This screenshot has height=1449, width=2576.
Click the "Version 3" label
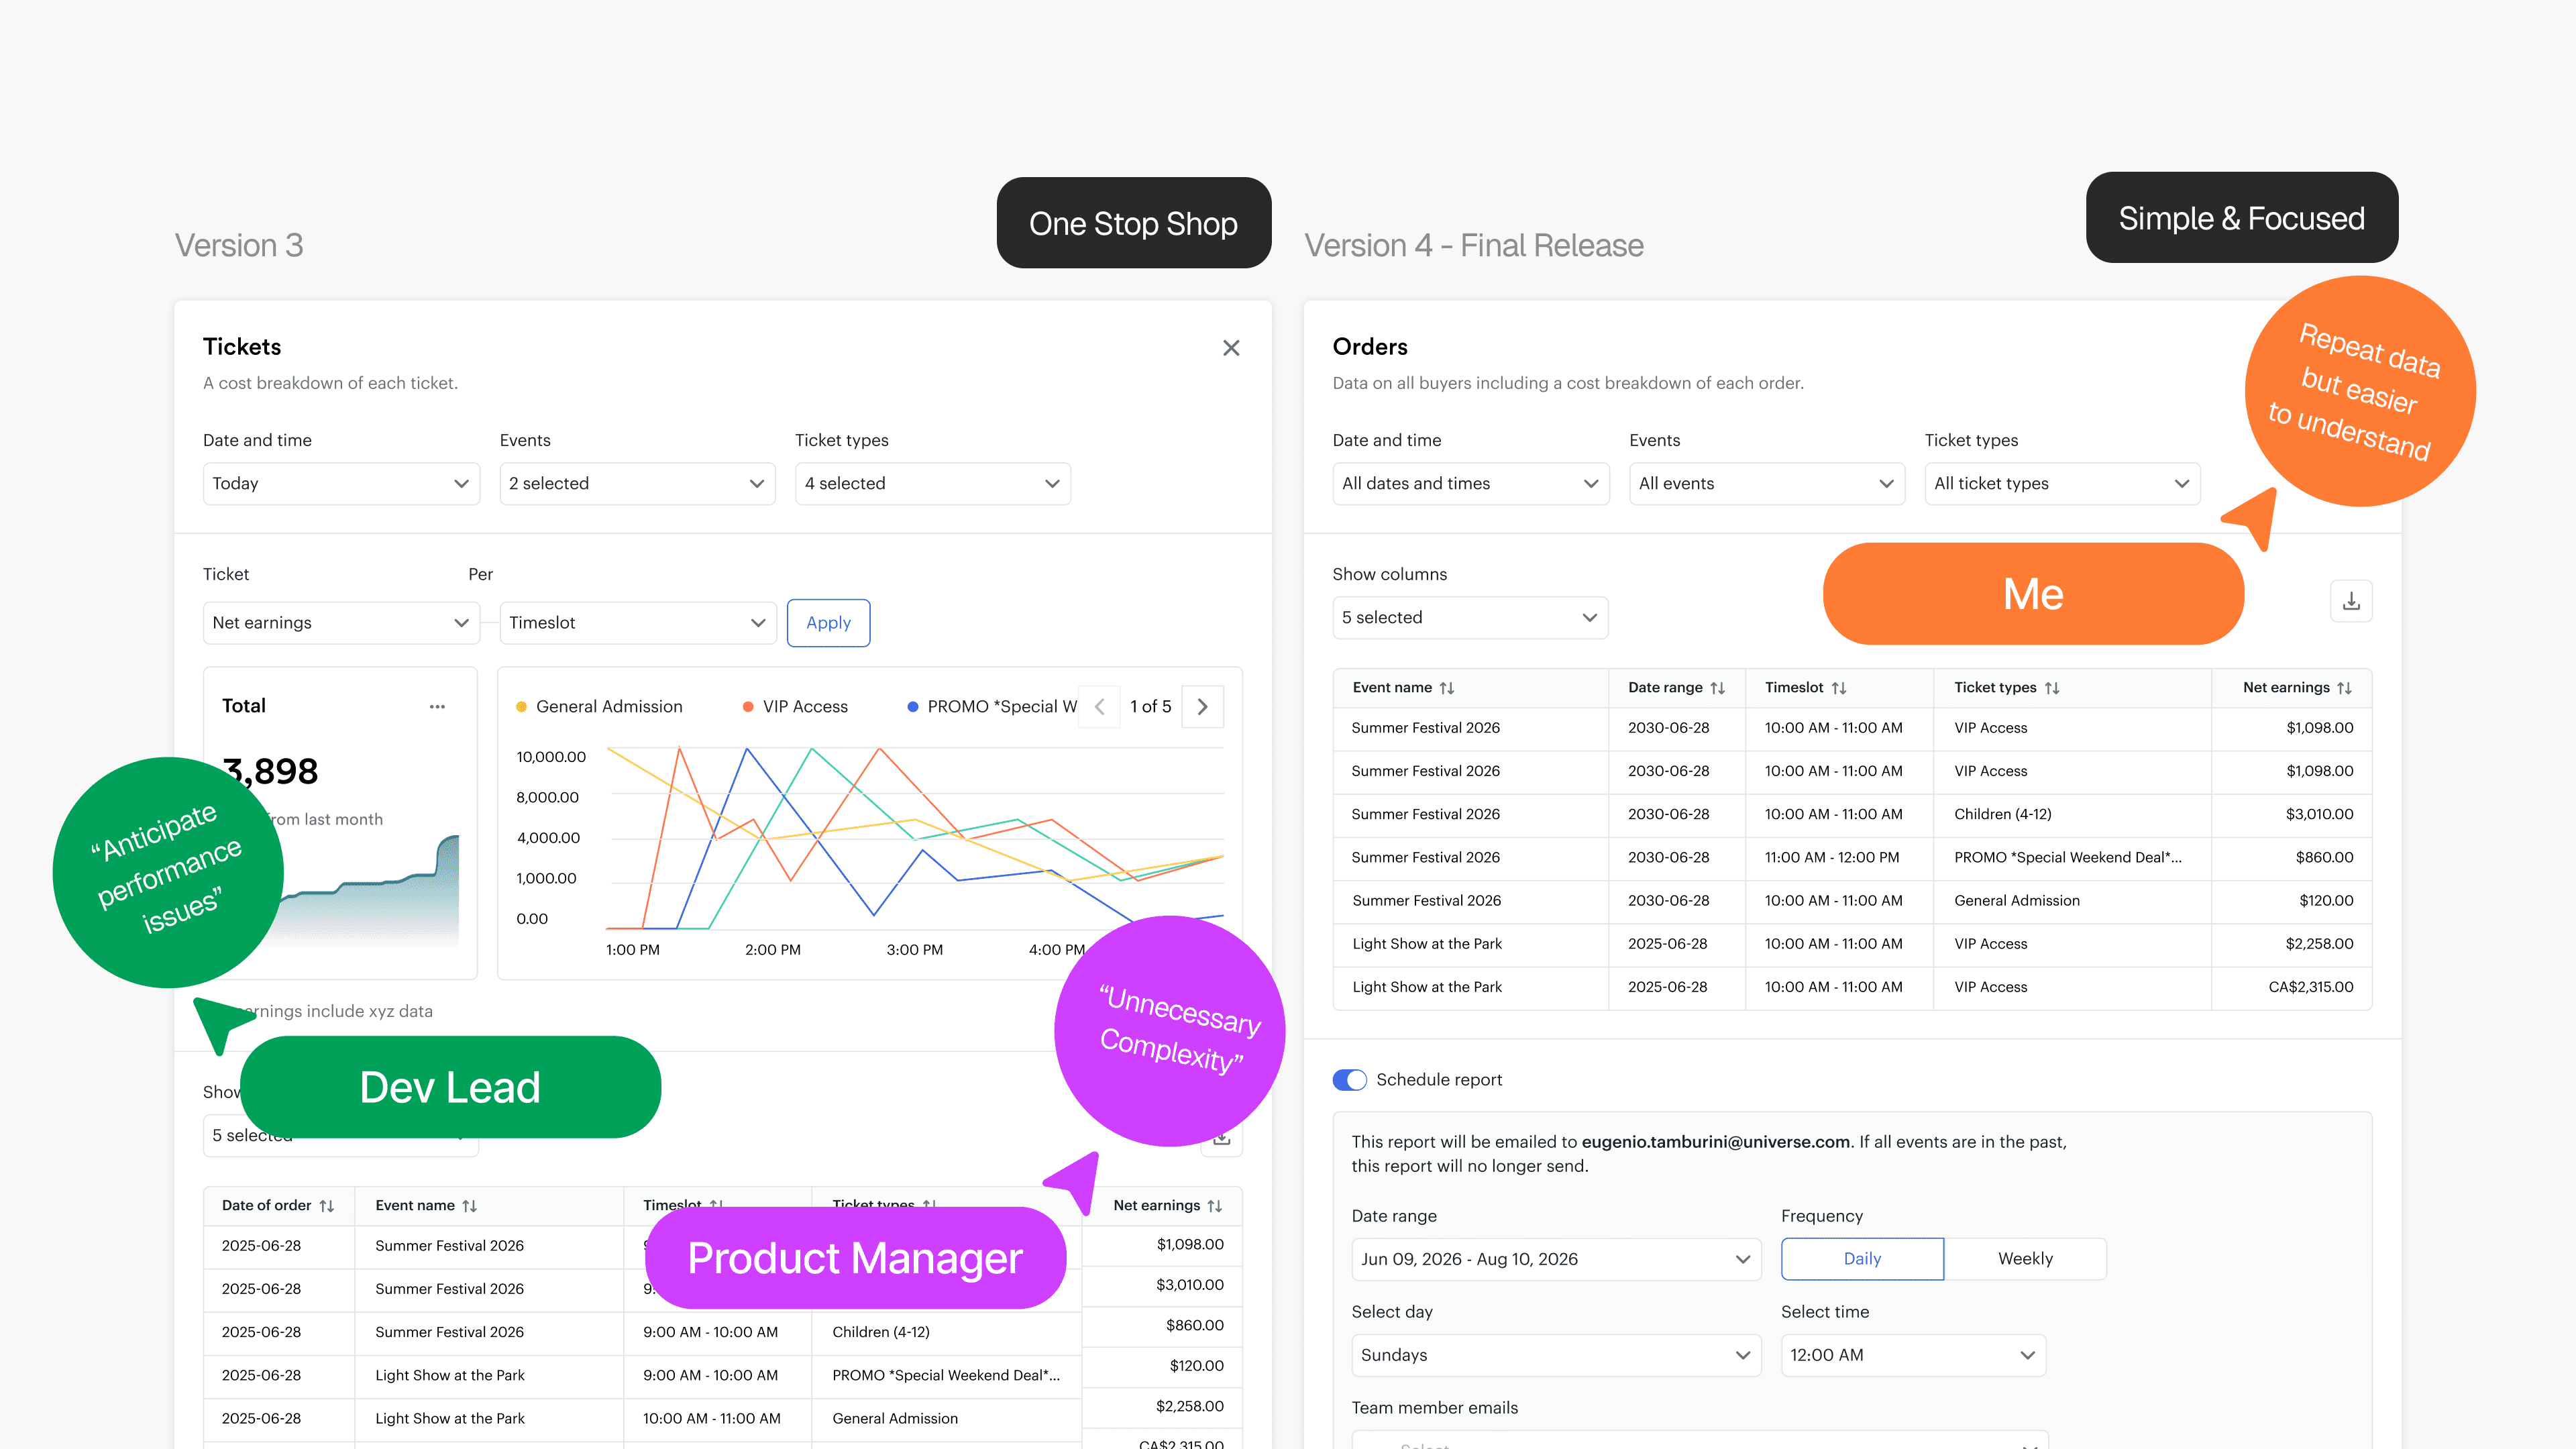(239, 245)
